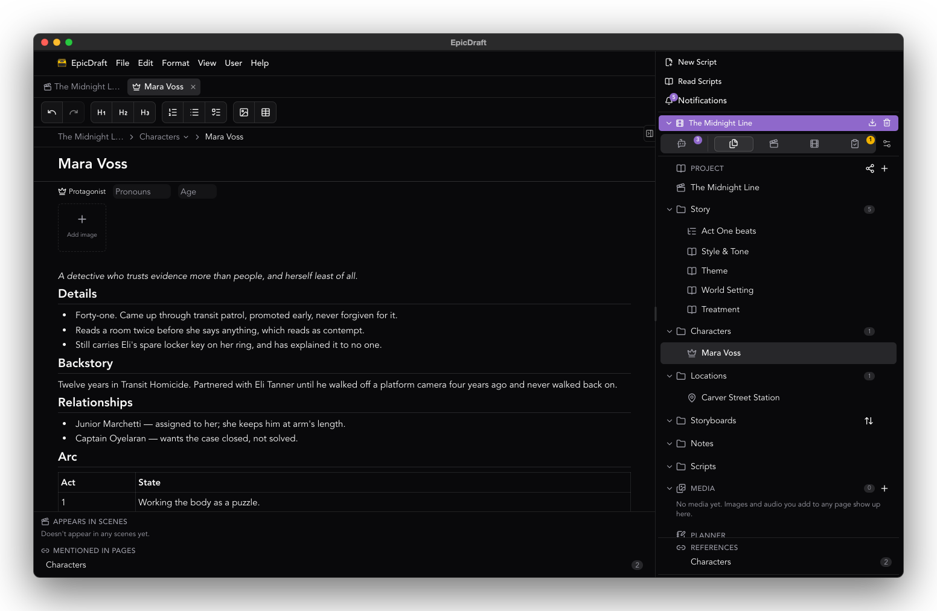Open the scenes clapperboard view
This screenshot has width=937, height=611.
(774, 144)
